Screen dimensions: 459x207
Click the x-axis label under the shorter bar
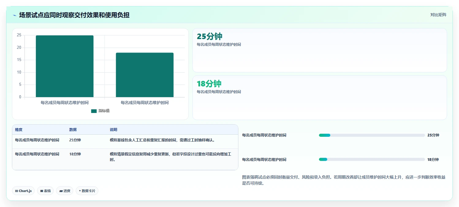(145, 103)
